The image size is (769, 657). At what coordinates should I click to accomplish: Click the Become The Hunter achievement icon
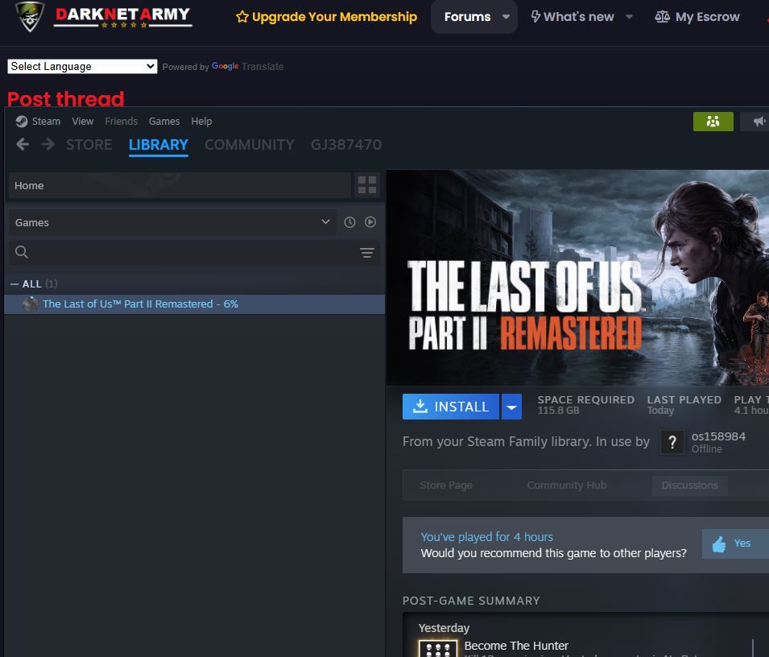click(437, 648)
